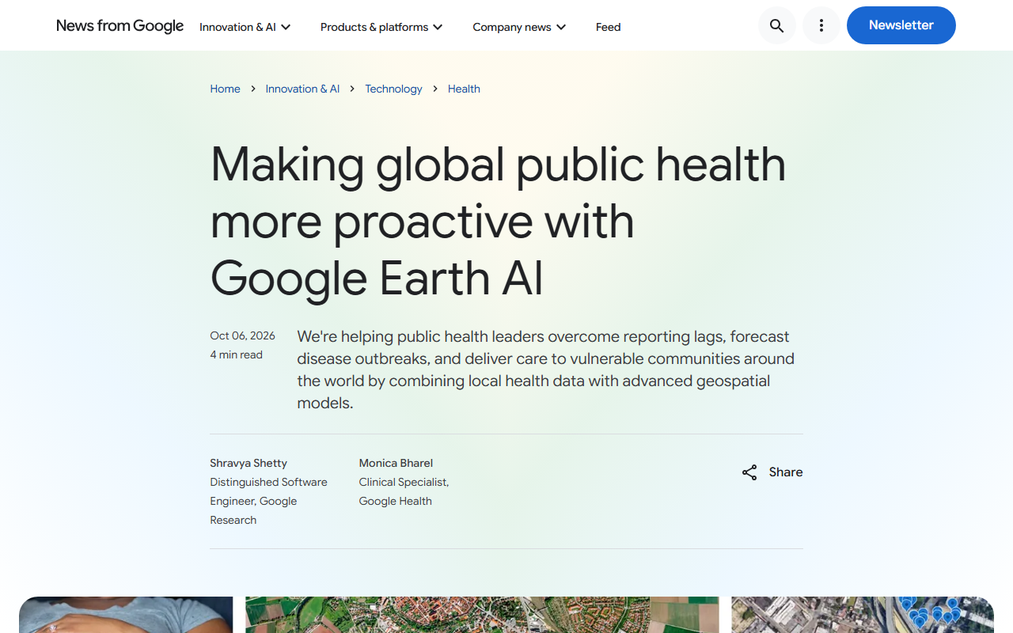Screen dimensions: 1013x633
Task: Open the person in gray shirt thumbnail
Action: click(126, 615)
